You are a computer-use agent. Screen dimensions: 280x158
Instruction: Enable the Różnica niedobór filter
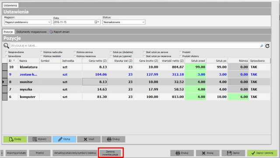pyautogui.click(x=42, y=56)
